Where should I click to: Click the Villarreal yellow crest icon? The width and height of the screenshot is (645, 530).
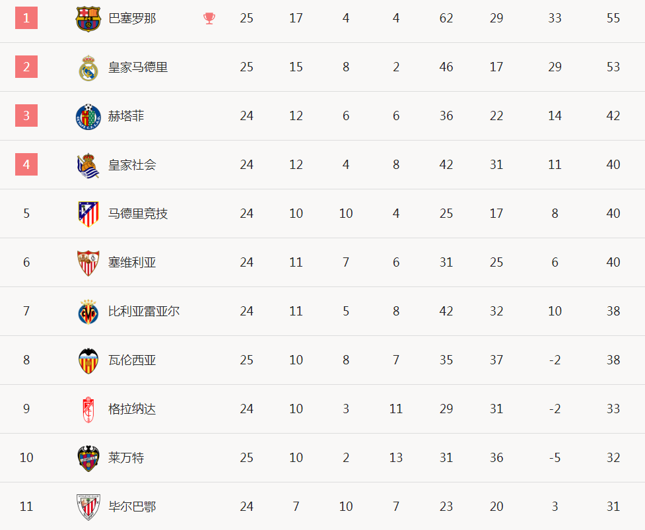point(88,312)
